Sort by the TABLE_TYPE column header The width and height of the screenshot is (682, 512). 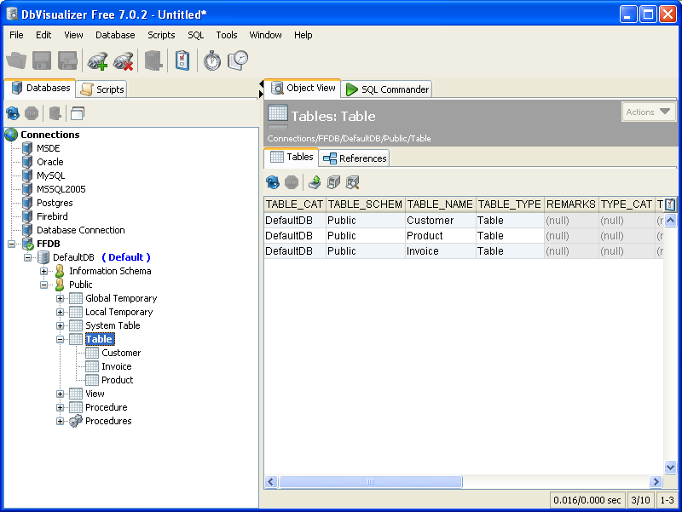click(x=510, y=204)
